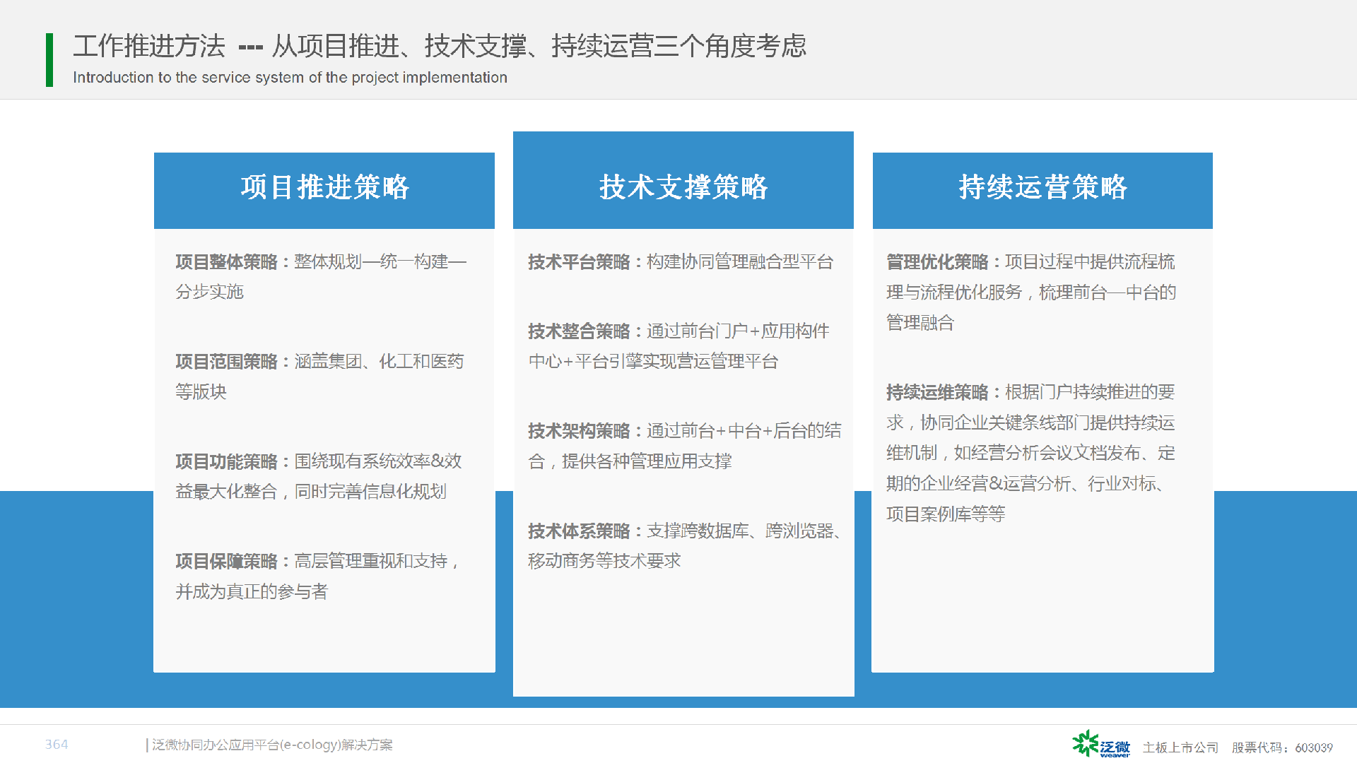The height and width of the screenshot is (763, 1357).
Task: Click the 项目范围策略 paragraph
Action: [319, 377]
